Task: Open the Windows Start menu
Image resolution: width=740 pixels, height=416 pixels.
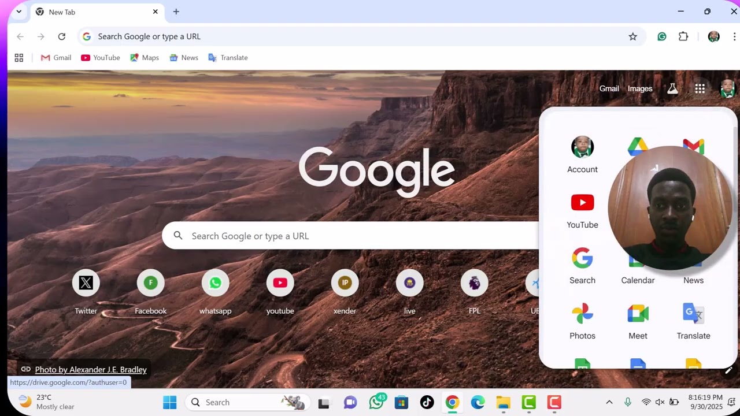Action: click(170, 402)
